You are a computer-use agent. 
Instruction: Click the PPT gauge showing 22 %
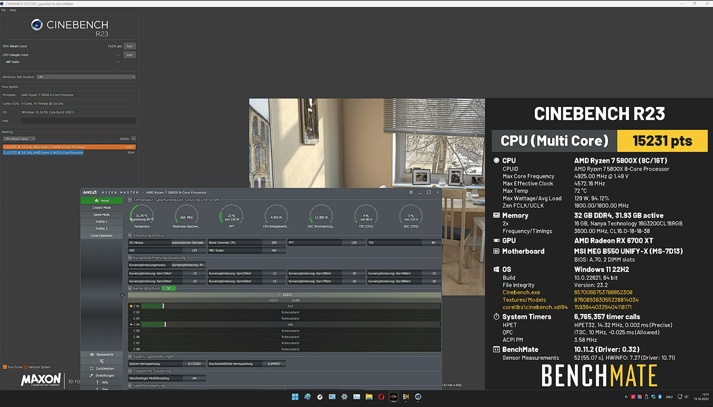click(x=231, y=217)
